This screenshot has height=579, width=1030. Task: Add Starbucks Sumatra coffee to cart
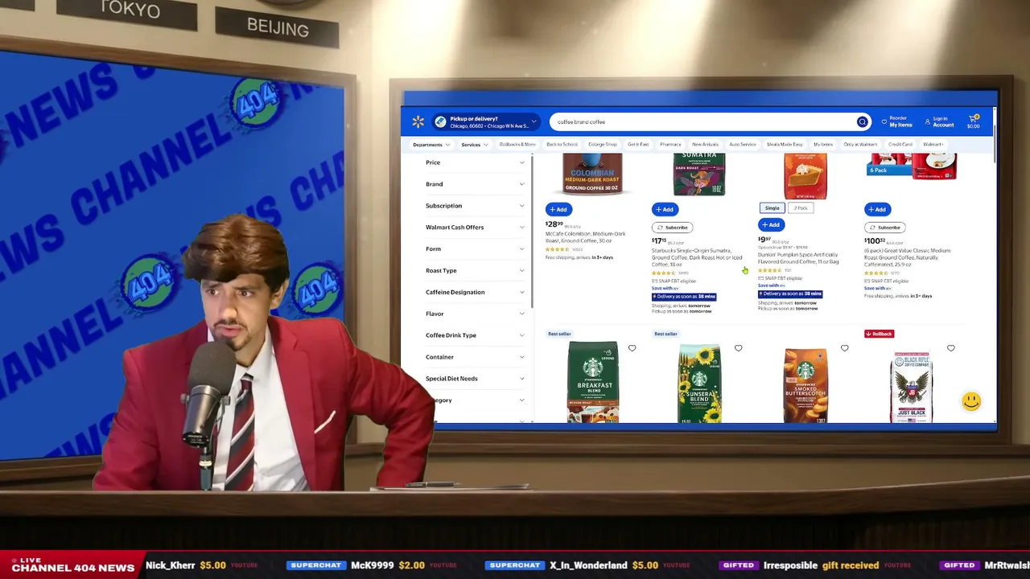[665, 210]
